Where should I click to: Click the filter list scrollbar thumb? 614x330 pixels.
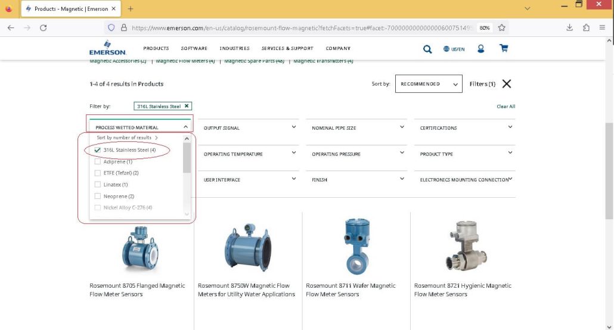tap(187, 157)
